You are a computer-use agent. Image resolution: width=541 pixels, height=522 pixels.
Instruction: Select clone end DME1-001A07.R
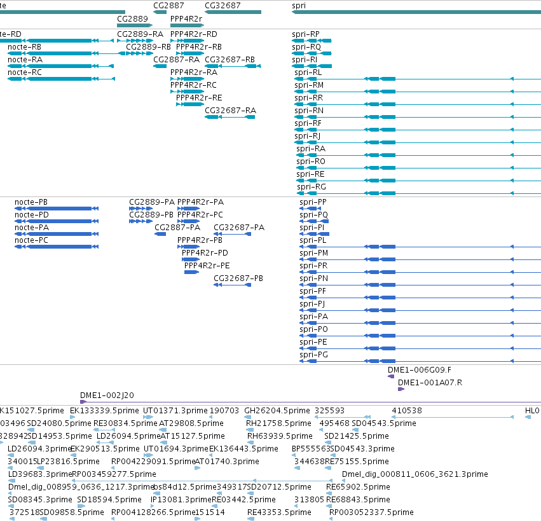(401, 390)
